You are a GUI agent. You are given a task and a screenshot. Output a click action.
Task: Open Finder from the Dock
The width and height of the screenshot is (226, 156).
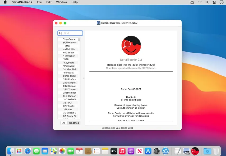11,151
